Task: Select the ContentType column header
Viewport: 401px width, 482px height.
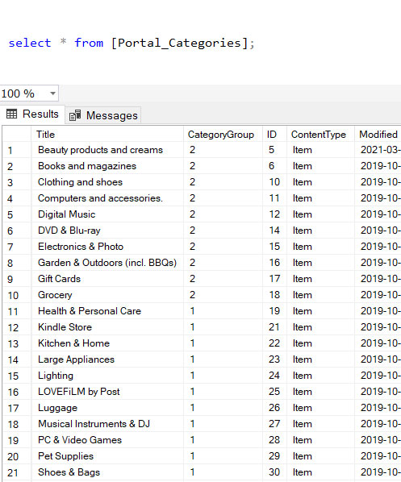Action: (320, 135)
